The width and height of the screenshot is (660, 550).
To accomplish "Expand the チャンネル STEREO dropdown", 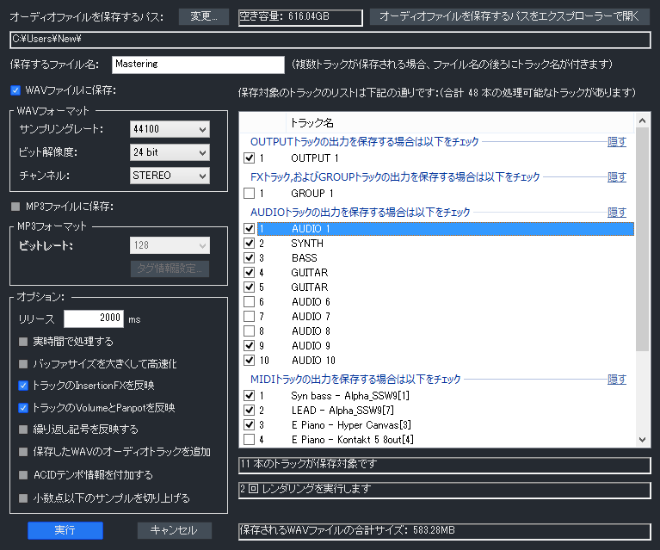I will [170, 176].
